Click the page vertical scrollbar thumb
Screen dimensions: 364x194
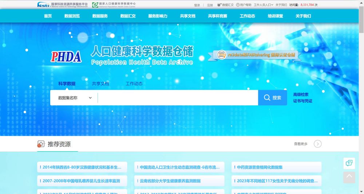coord(362,20)
